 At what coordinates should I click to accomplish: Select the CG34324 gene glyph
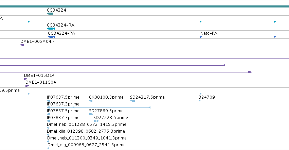(50, 14)
